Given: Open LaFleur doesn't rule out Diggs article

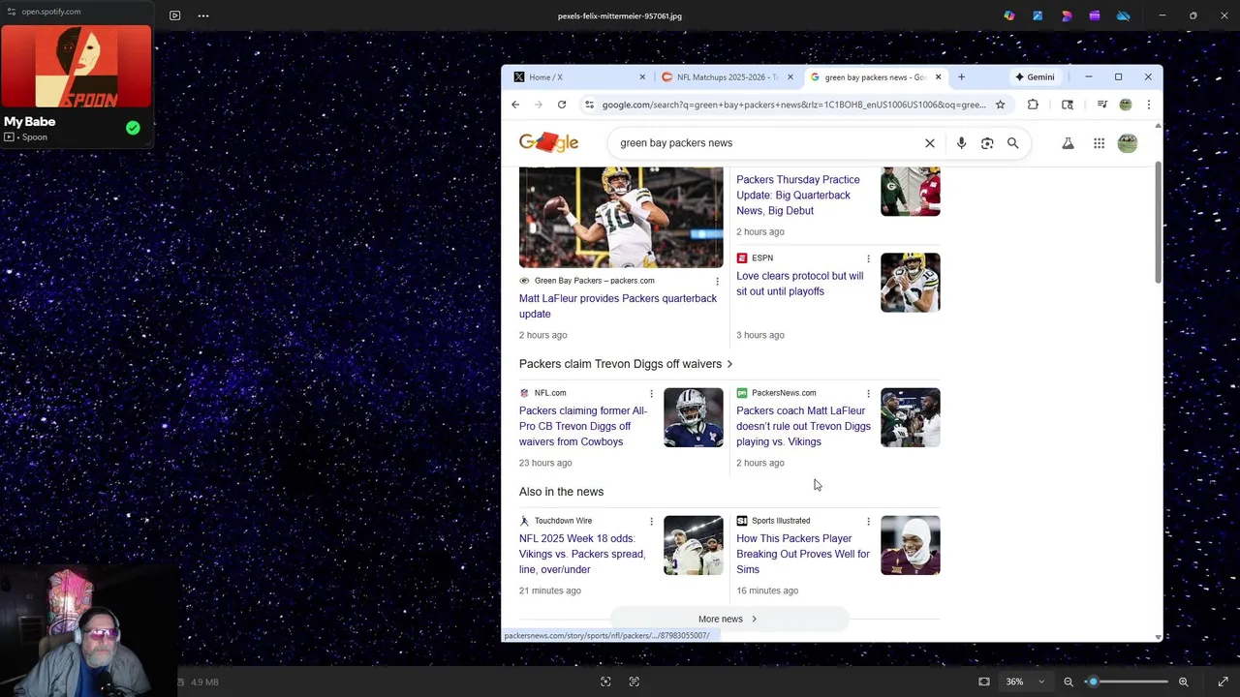Looking at the screenshot, I should [x=803, y=426].
